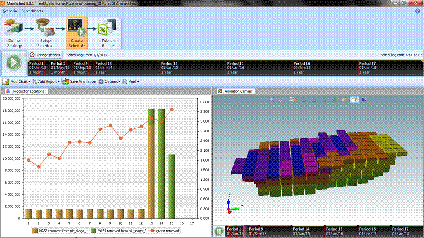Toggle pause on the animation playback control

pos(218,231)
